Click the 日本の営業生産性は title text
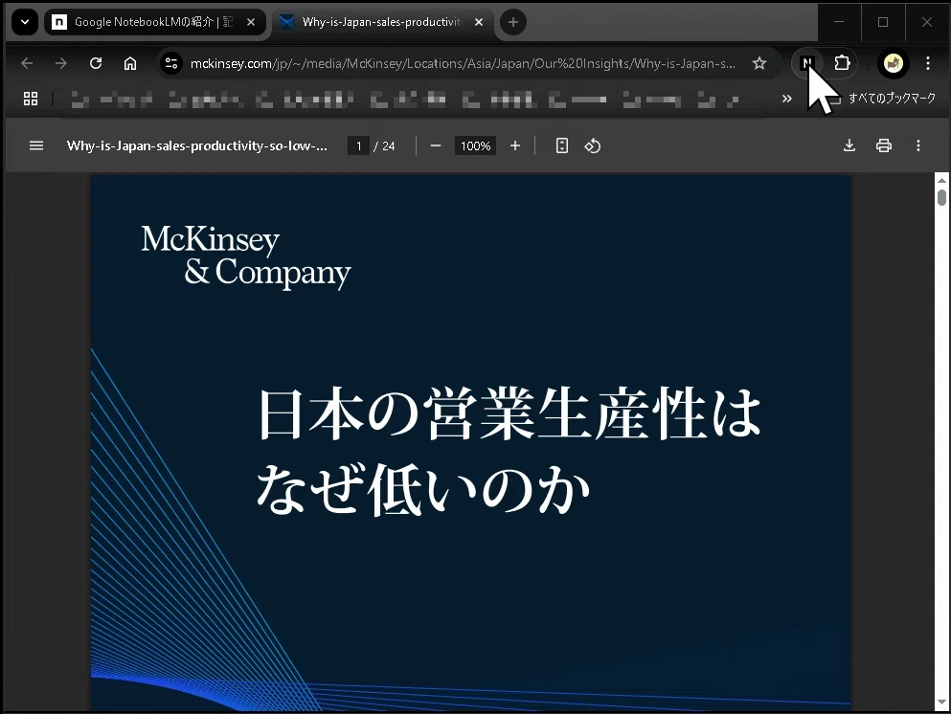This screenshot has width=951, height=714. pos(509,414)
